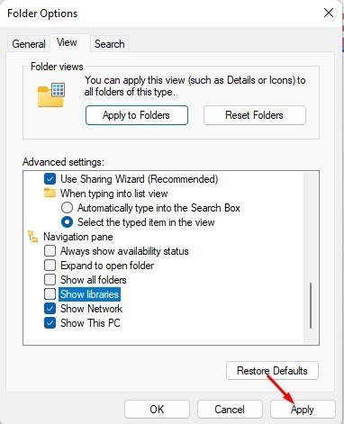
Task: Click the Apply button
Action: tap(303, 410)
